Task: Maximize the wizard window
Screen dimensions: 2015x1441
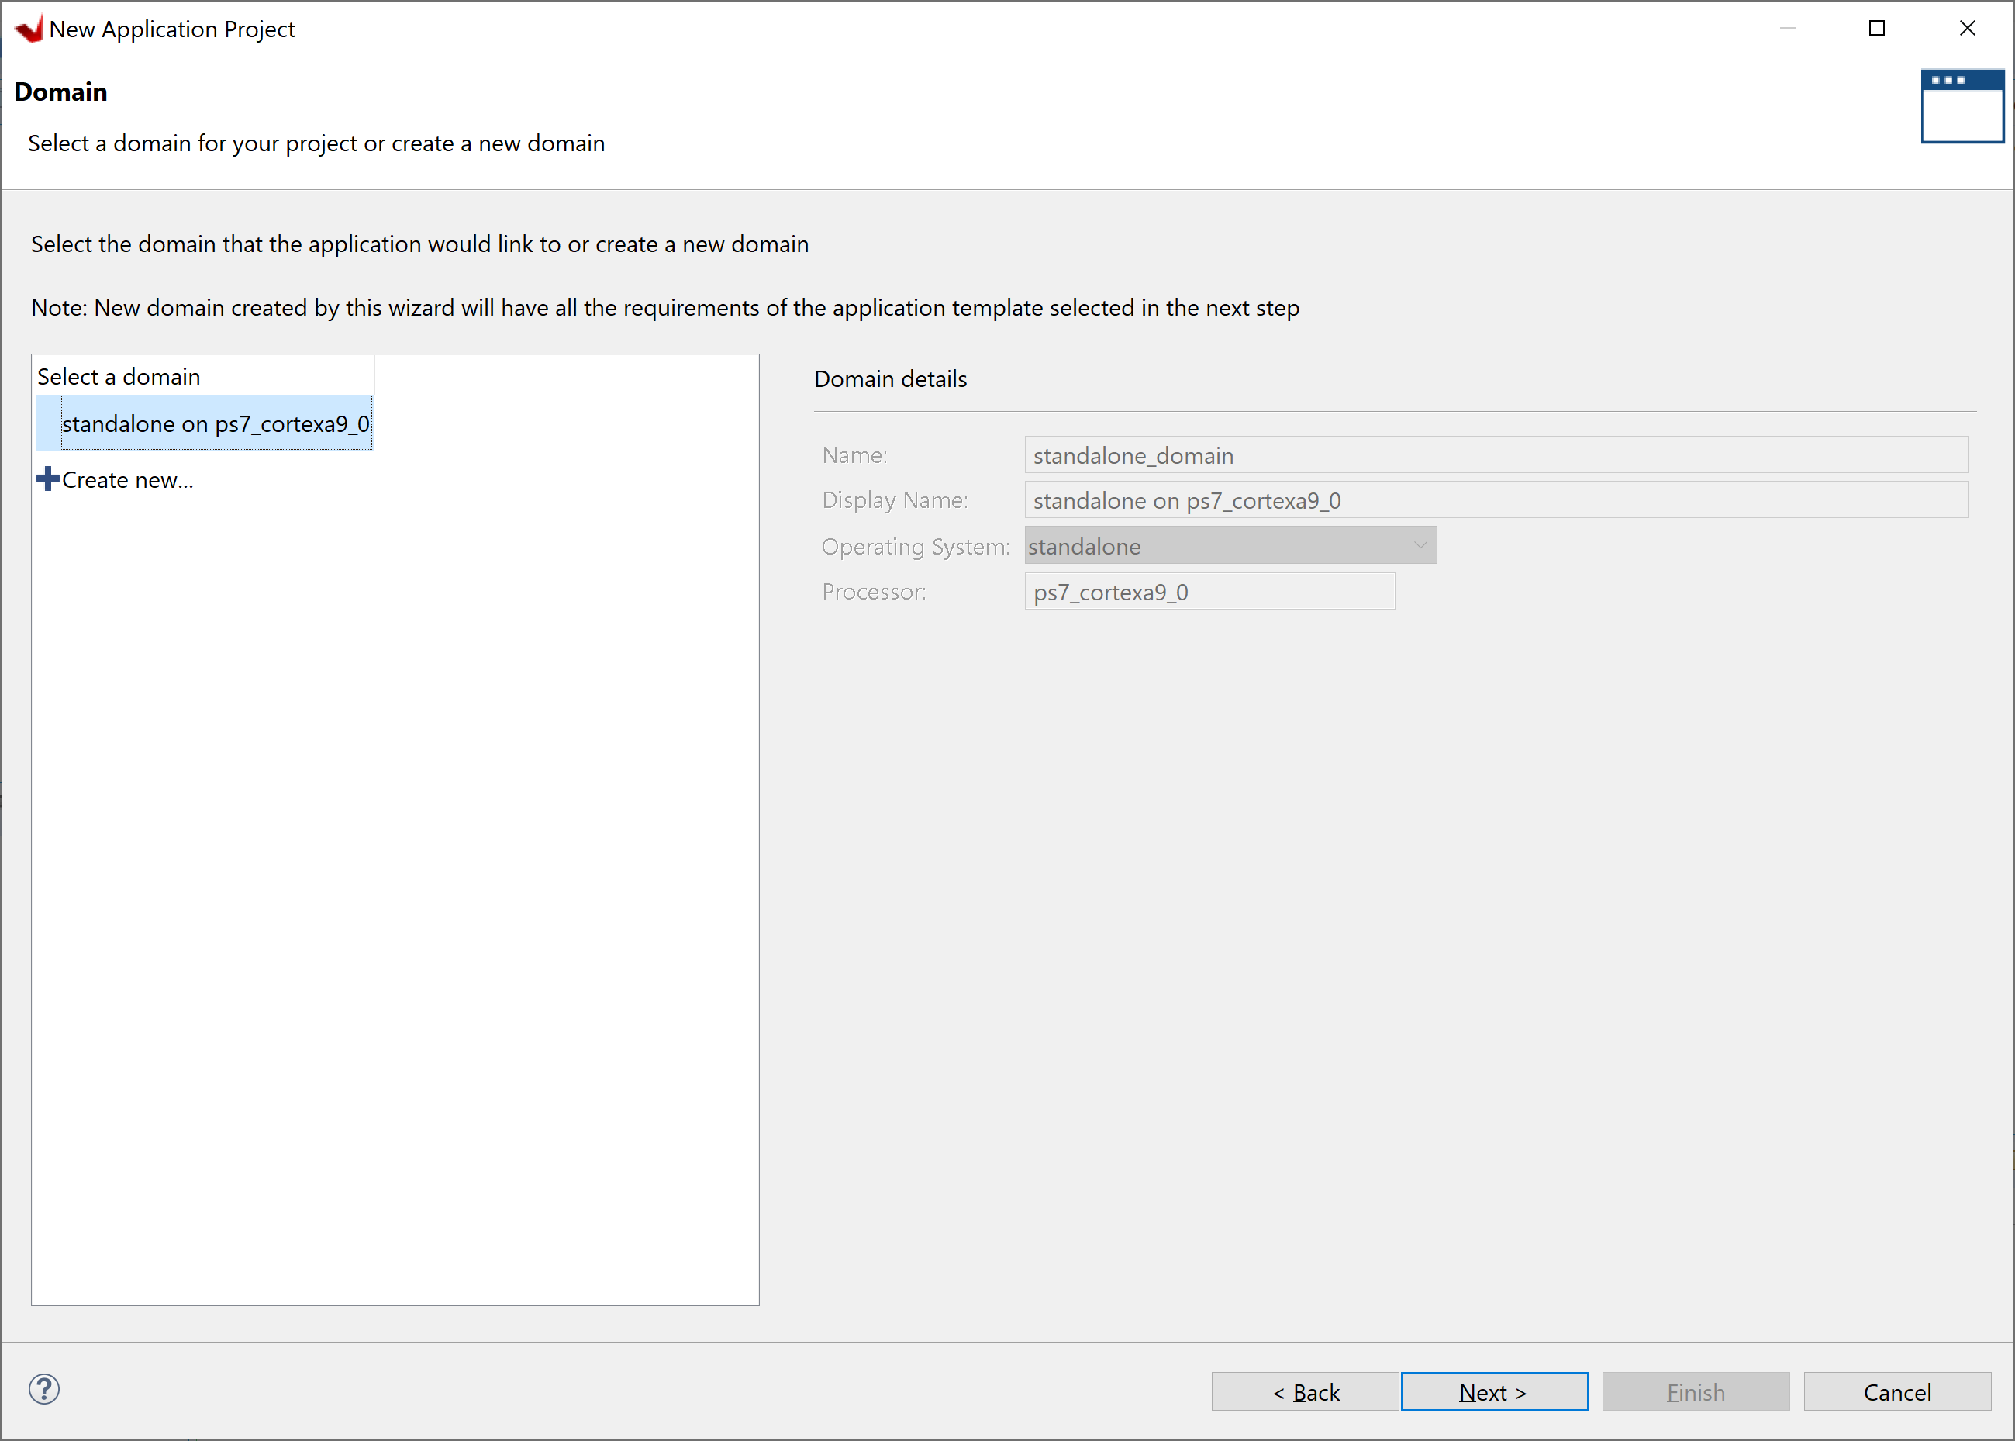Action: pos(1877,29)
